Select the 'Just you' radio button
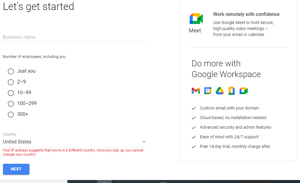Image resolution: width=300 pixels, height=183 pixels. click(11, 71)
